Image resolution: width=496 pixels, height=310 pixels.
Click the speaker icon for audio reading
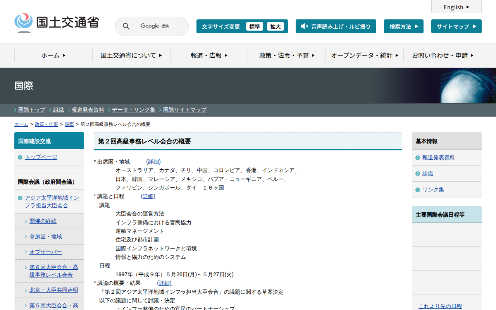pos(304,26)
